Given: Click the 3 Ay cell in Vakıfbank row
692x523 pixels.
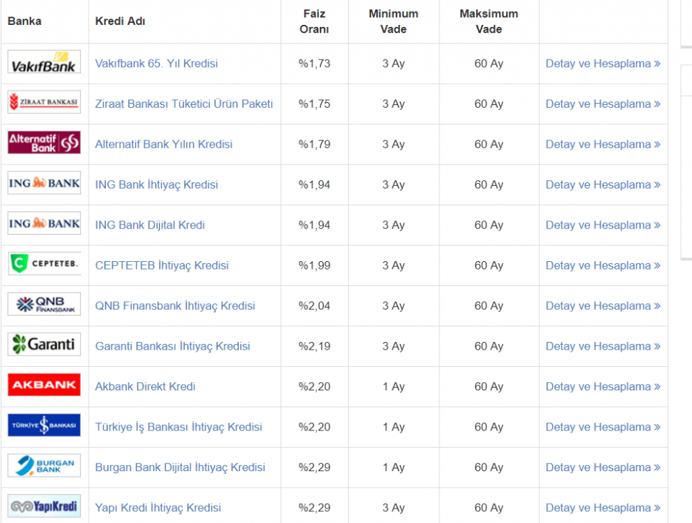Looking at the screenshot, I should tap(394, 64).
